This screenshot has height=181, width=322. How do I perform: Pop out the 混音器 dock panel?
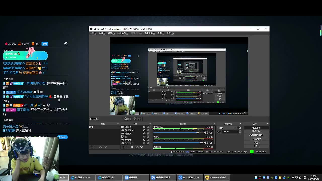click(214, 124)
